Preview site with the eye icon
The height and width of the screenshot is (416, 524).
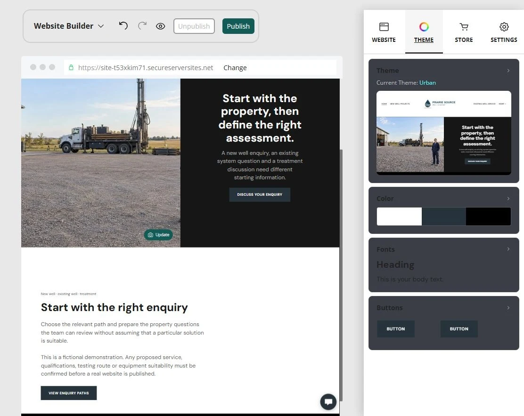point(160,26)
